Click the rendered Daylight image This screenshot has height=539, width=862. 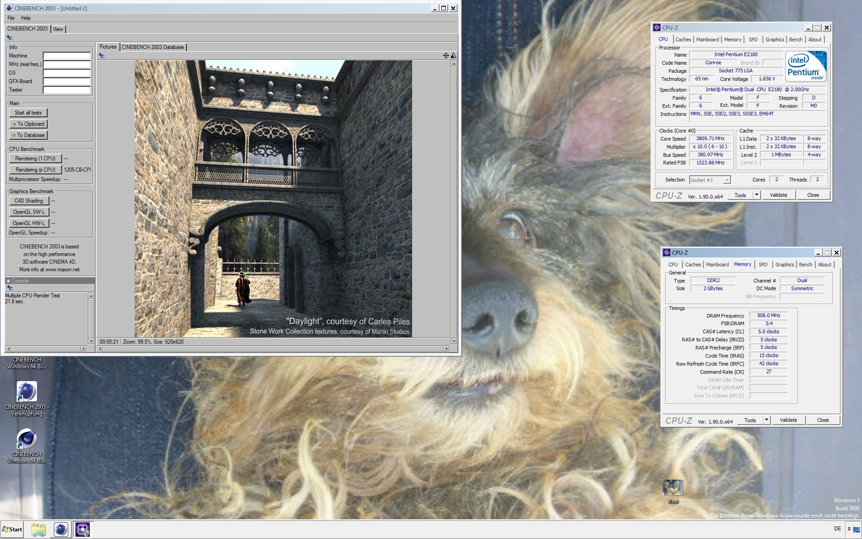click(273, 199)
